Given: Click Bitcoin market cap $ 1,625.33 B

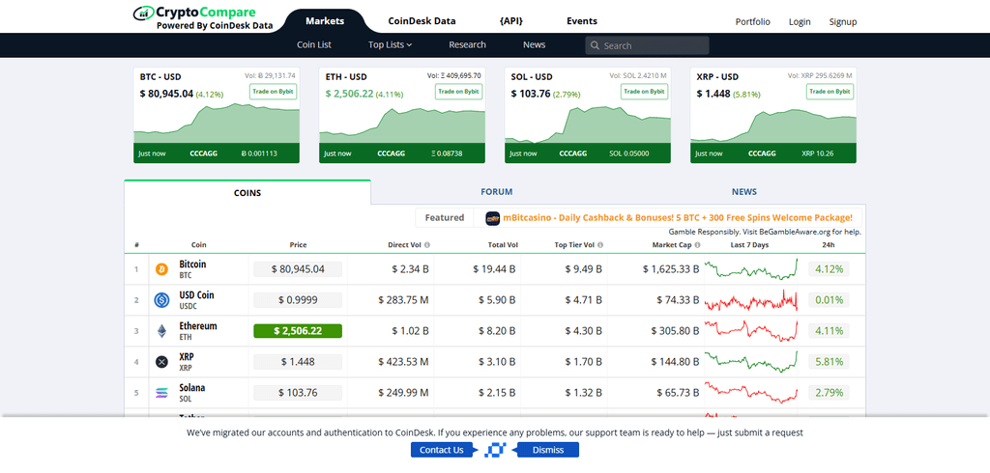Looking at the screenshot, I should pos(671,269).
